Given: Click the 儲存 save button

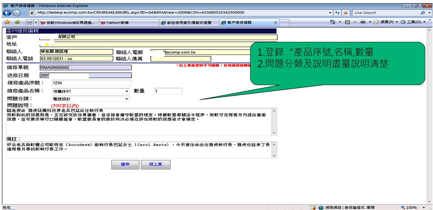Looking at the screenshot, I should pyautogui.click(x=125, y=165).
